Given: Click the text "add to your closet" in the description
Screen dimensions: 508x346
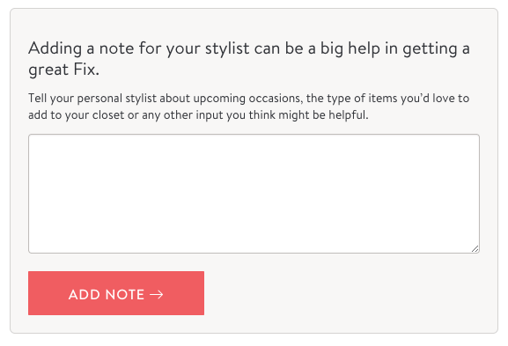Looking at the screenshot, I should point(76,115).
